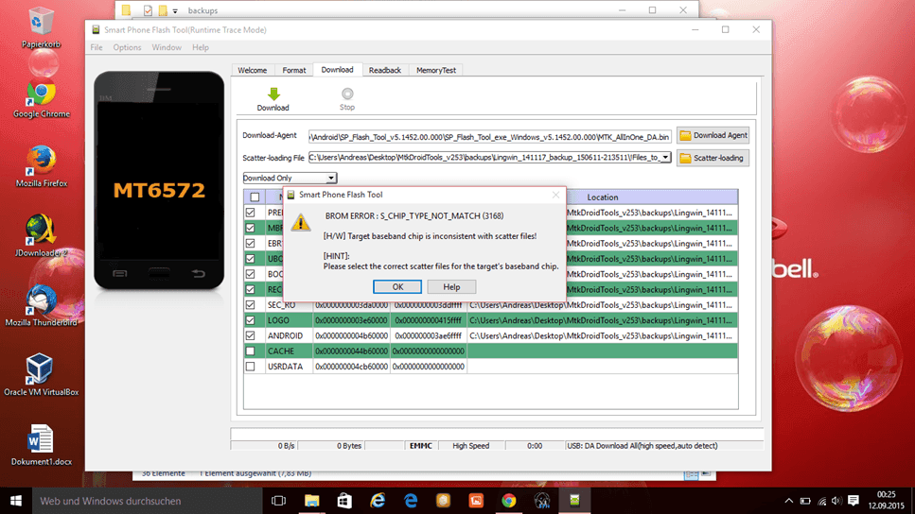Check the USRDATA partition checkbox
The width and height of the screenshot is (915, 514).
tap(251, 367)
